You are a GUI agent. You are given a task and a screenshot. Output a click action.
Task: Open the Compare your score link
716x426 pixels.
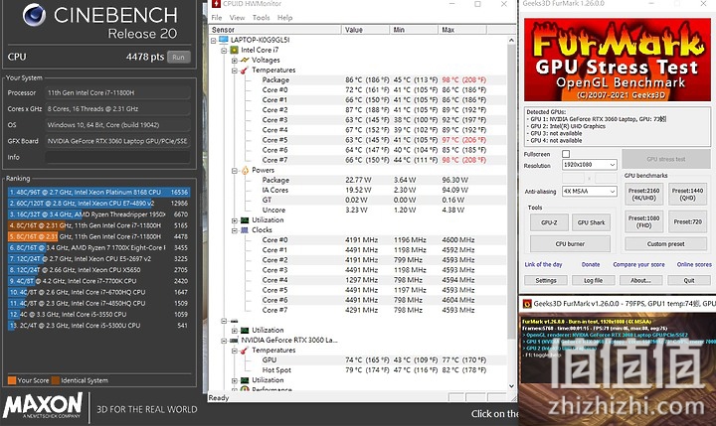[x=638, y=264]
